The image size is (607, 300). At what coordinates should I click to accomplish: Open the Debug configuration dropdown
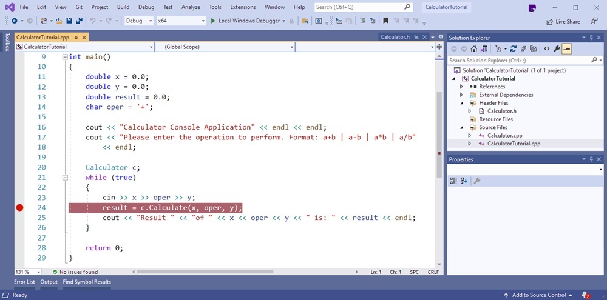(x=140, y=21)
